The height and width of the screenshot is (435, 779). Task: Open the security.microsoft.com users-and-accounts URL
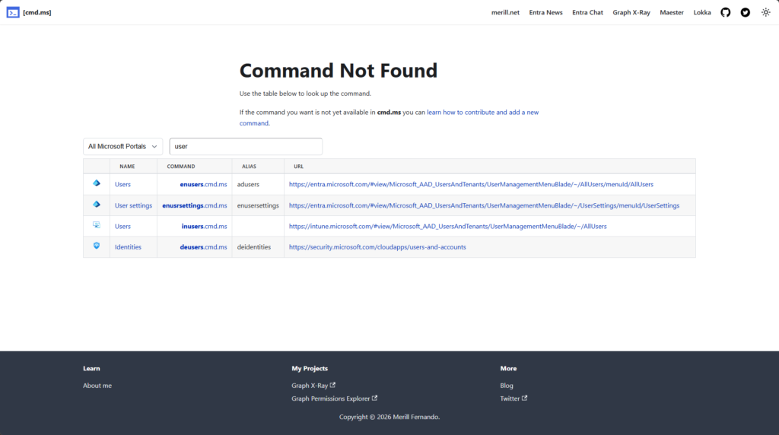coord(377,247)
